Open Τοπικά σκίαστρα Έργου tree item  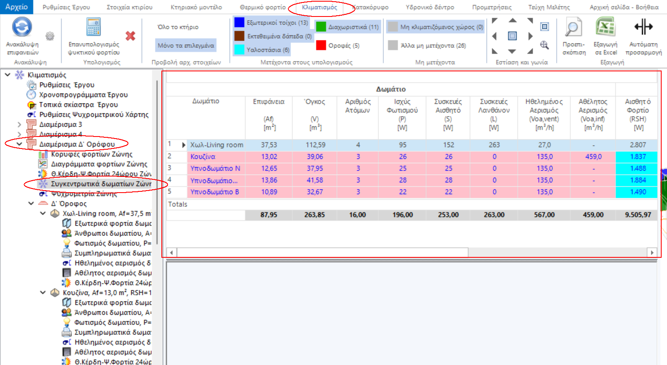(78, 104)
